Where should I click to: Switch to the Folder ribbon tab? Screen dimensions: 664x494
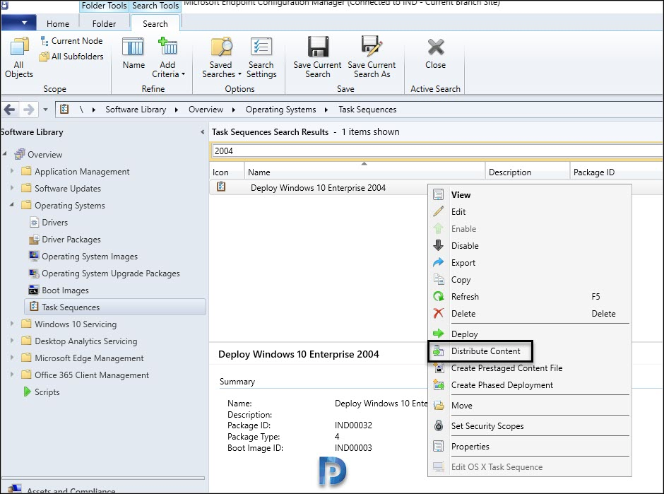[x=104, y=24]
